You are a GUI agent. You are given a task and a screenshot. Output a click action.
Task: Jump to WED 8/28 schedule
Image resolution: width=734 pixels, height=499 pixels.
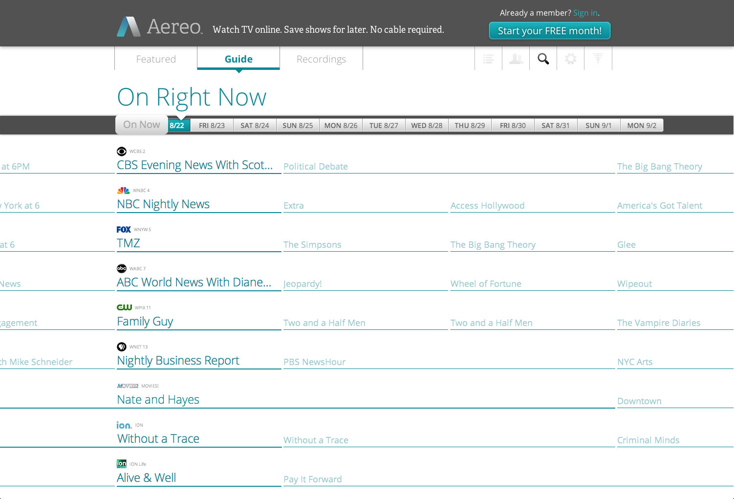tap(427, 126)
